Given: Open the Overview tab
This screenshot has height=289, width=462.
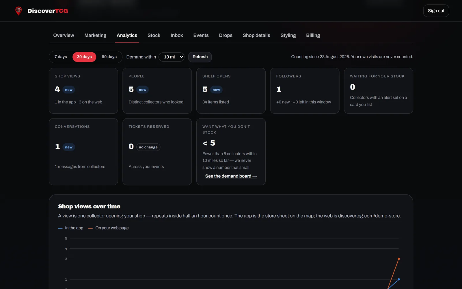Looking at the screenshot, I should click(x=64, y=35).
